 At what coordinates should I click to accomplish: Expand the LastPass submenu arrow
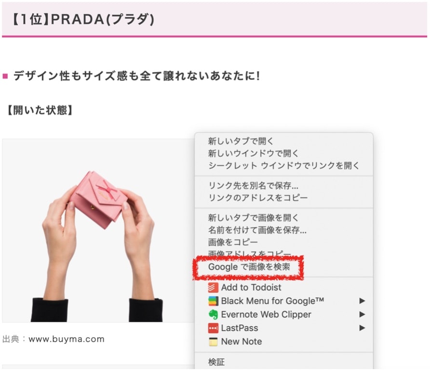click(362, 328)
